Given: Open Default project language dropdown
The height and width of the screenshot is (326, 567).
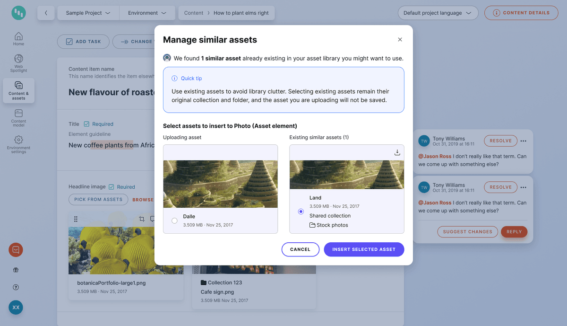Looking at the screenshot, I should coord(438,13).
